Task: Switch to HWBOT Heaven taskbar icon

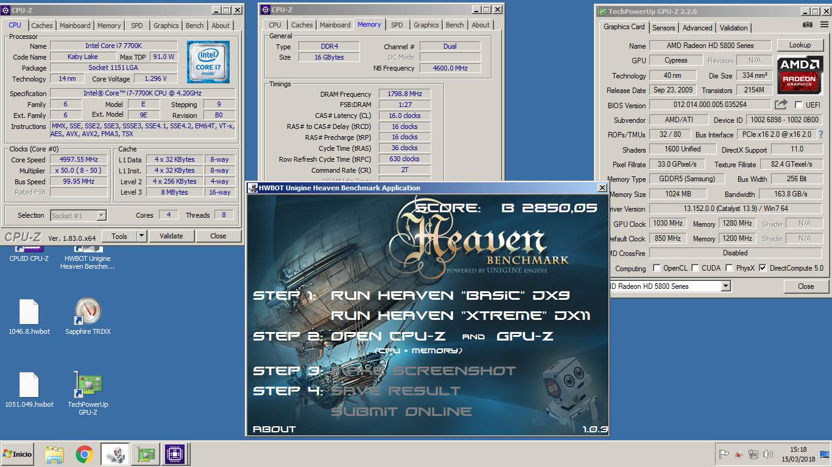Action: tap(115, 454)
